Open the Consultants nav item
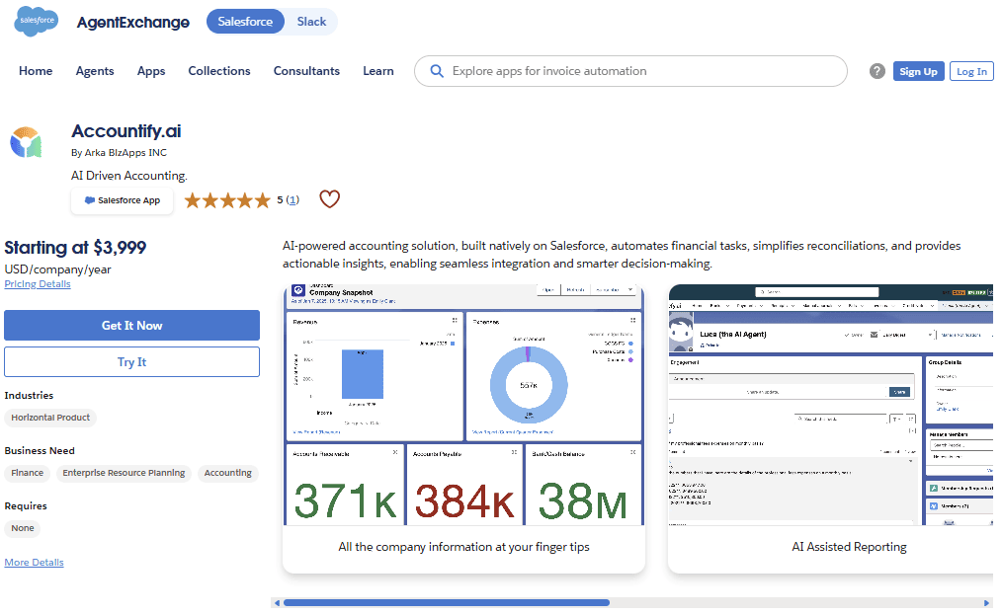Image resolution: width=1002 pixels, height=615 pixels. 306,71
